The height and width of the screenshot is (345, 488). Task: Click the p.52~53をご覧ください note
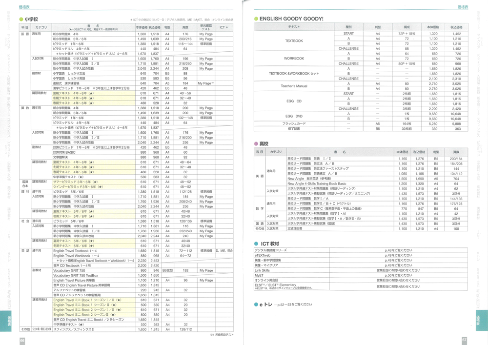[x=294, y=304]
